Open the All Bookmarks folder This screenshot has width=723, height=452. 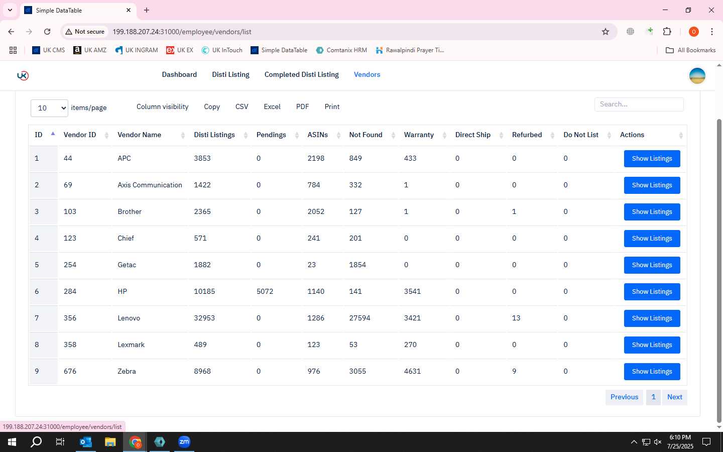coord(690,50)
